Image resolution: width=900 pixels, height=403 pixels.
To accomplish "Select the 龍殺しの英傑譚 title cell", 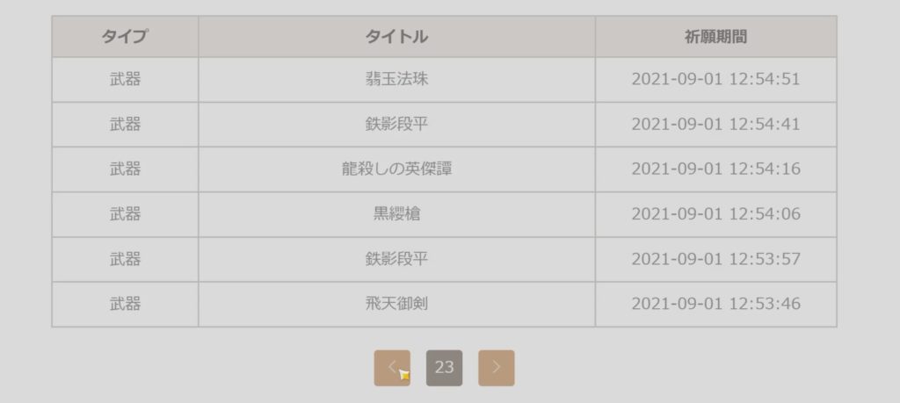I will (396, 169).
